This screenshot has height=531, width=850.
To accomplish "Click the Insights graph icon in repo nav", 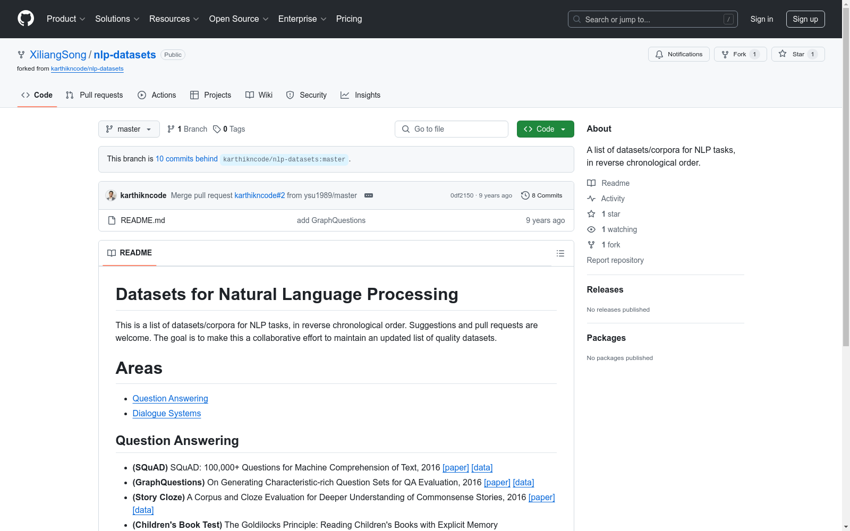I will (x=345, y=95).
